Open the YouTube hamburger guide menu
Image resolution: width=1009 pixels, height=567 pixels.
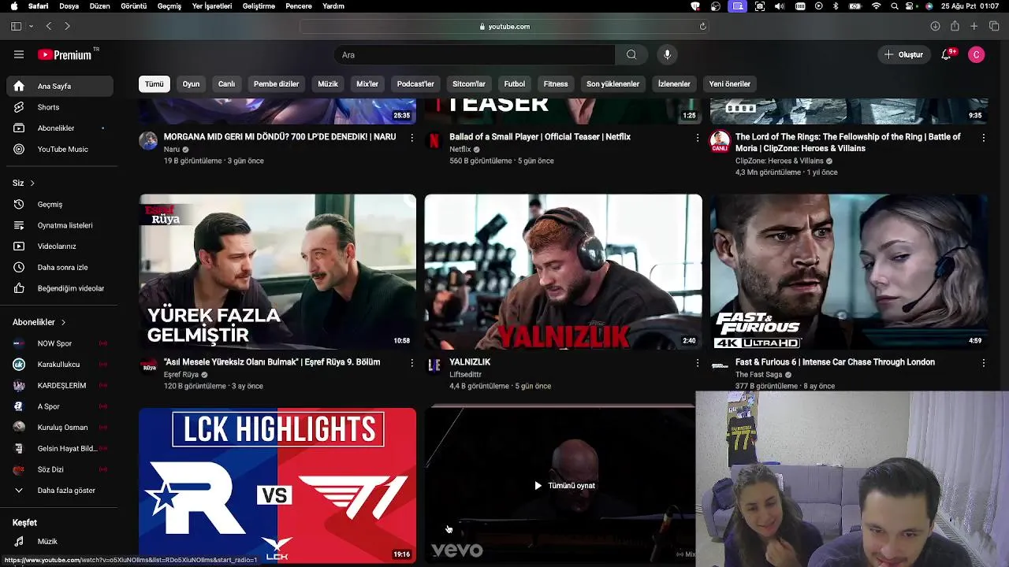[19, 54]
